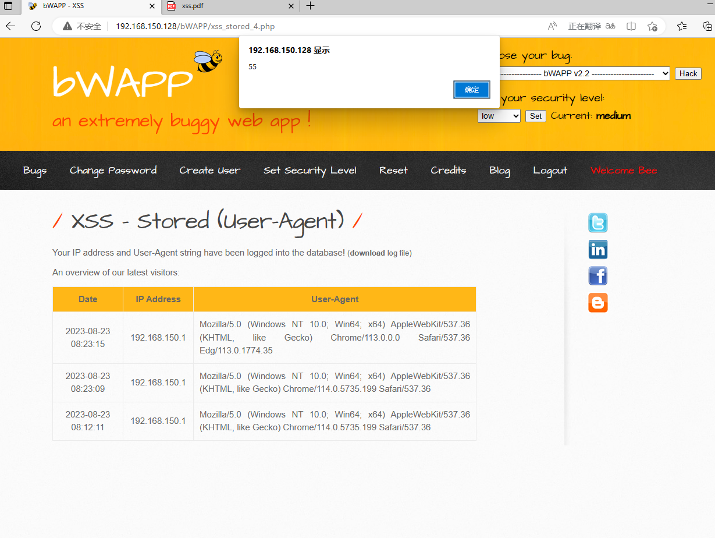The height and width of the screenshot is (538, 715).
Task: Click the Hack button
Action: pyautogui.click(x=688, y=73)
